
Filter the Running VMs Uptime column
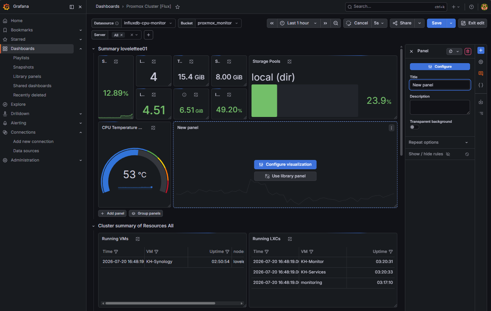click(228, 252)
